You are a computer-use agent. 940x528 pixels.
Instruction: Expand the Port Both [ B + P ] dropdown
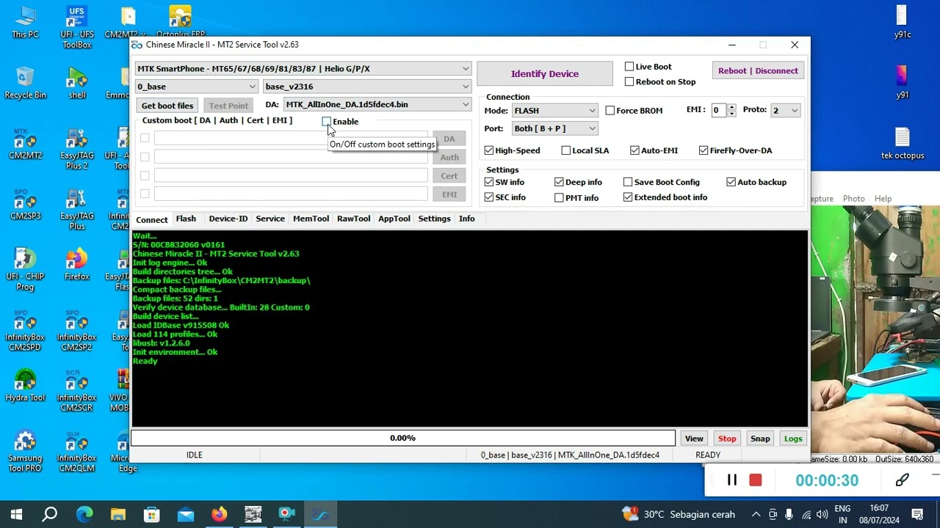click(554, 128)
